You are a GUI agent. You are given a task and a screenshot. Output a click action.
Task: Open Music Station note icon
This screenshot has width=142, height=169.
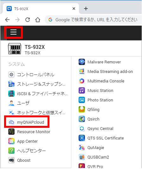pyautogui.click(x=82, y=90)
